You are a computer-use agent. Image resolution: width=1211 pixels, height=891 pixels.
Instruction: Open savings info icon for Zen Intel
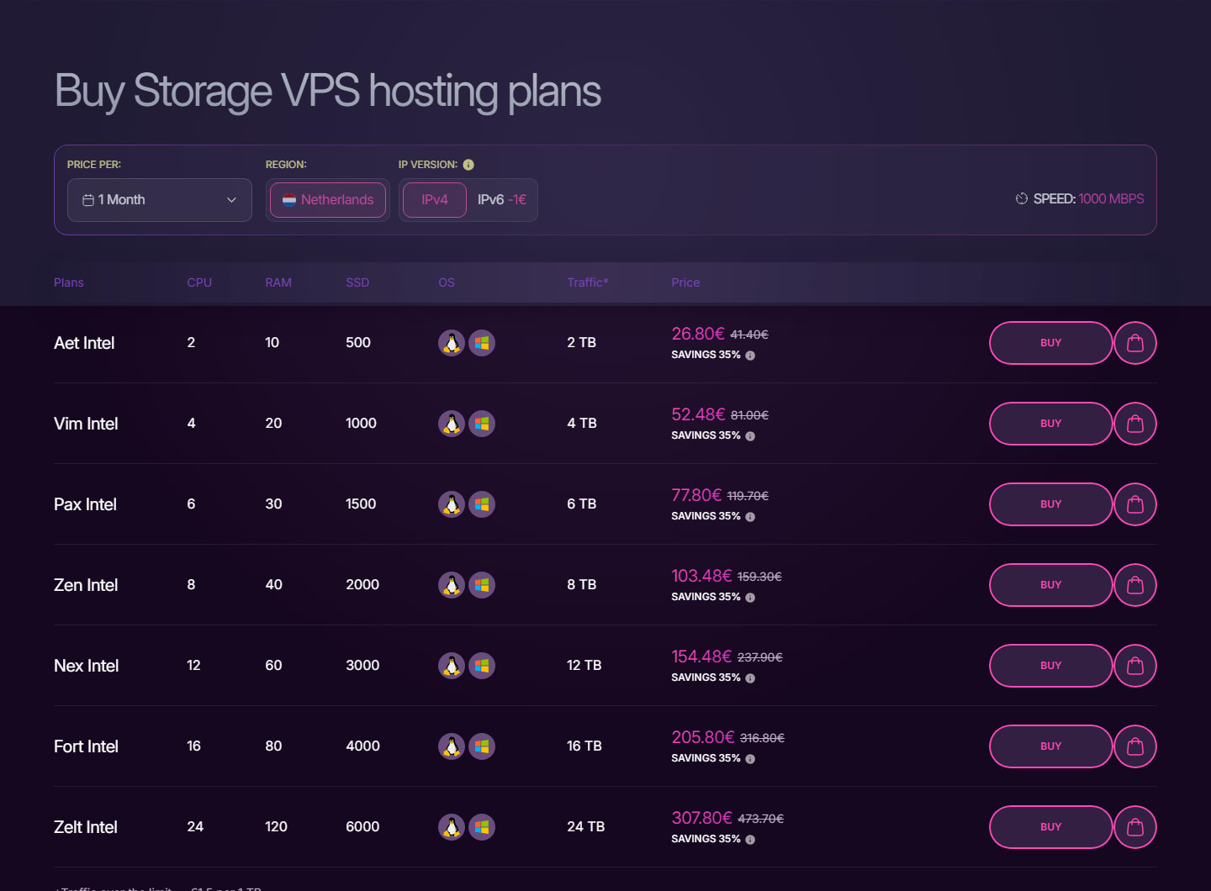(750, 598)
